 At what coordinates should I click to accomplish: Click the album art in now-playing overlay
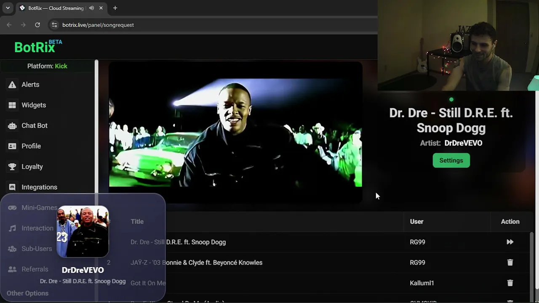click(83, 231)
